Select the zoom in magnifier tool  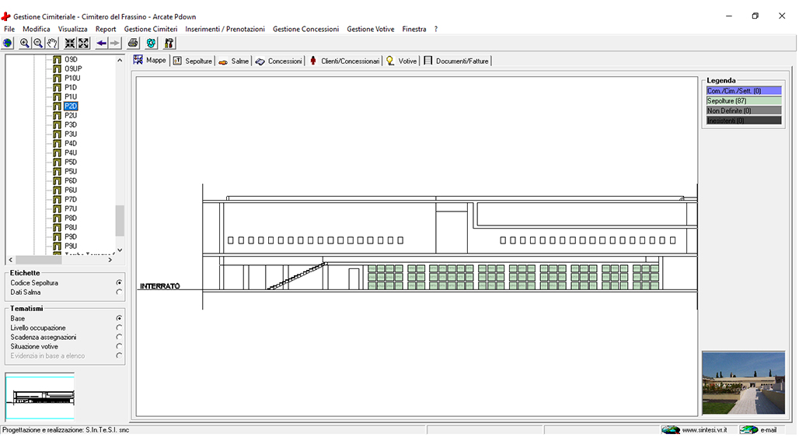point(24,44)
